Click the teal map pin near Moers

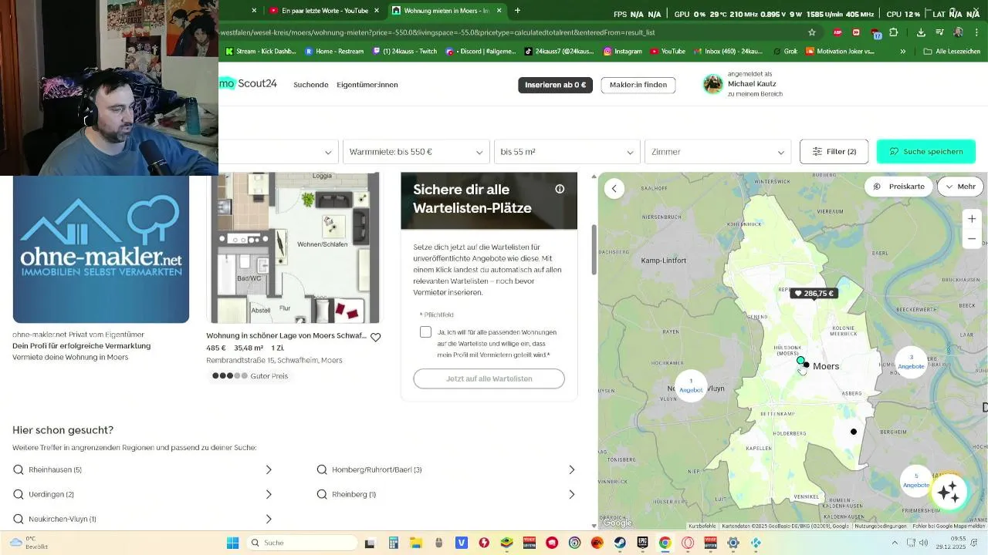click(800, 361)
